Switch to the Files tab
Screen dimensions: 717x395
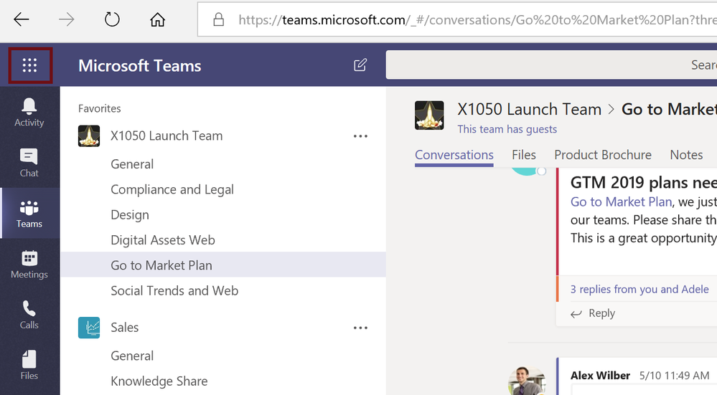(x=523, y=156)
